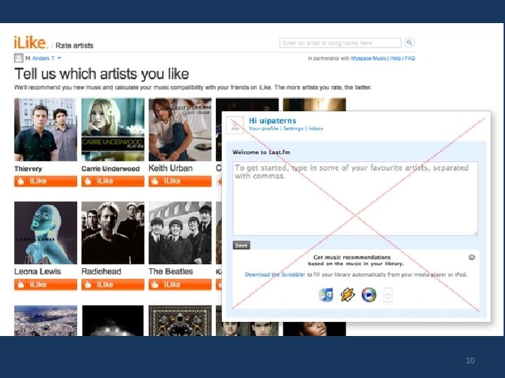Screen dimensions: 505x378
Task: Click the Save button
Action: 241,245
